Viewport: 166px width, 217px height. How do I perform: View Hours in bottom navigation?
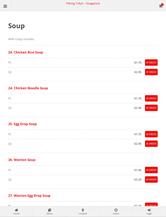tap(116, 212)
